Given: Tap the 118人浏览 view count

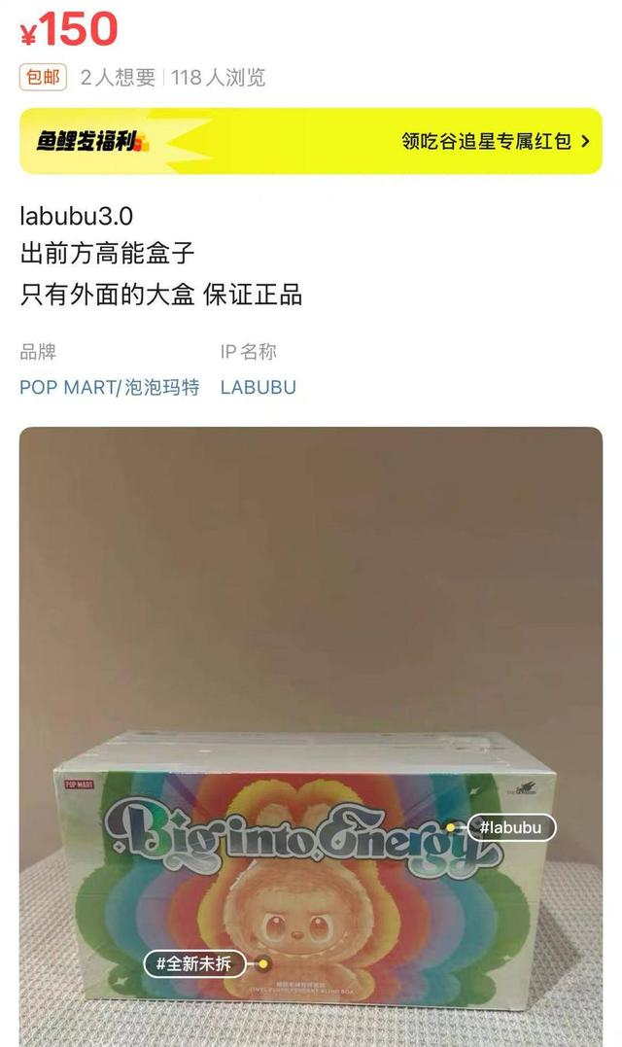Looking at the screenshot, I should (219, 78).
